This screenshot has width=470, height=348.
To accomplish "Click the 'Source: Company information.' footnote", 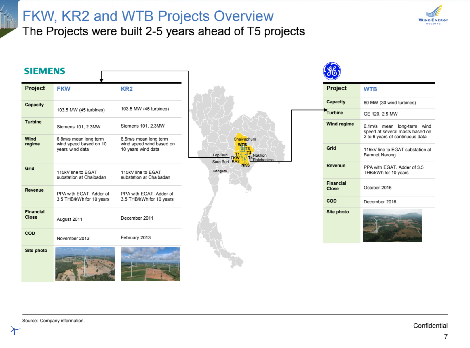I will pos(54,321).
